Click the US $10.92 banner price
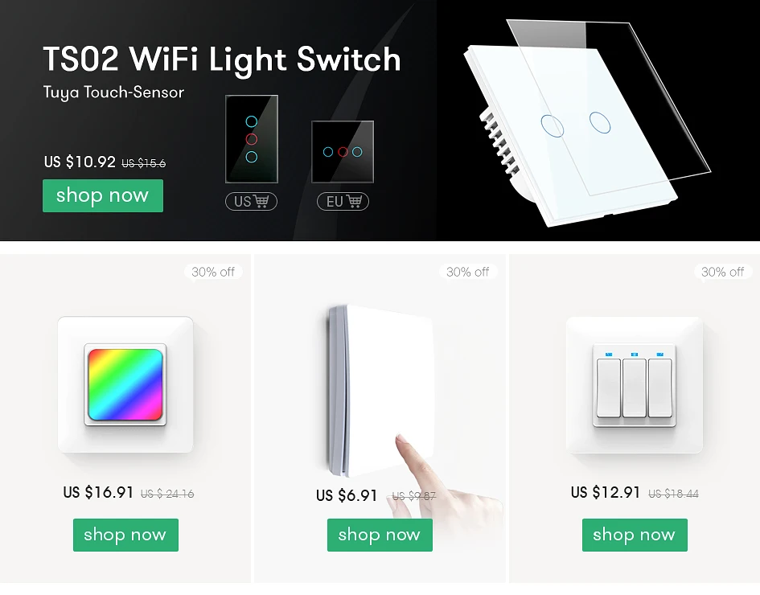The image size is (760, 595). click(x=80, y=162)
